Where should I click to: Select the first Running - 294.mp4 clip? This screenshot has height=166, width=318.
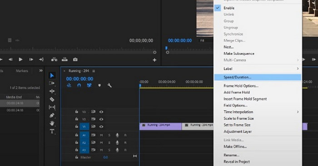(161, 127)
